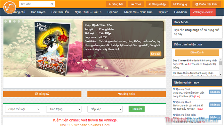This screenshot has width=224, height=126.
Task: Click the Pháp Mệnh Thiên Tôn title
Action: click(x=99, y=25)
